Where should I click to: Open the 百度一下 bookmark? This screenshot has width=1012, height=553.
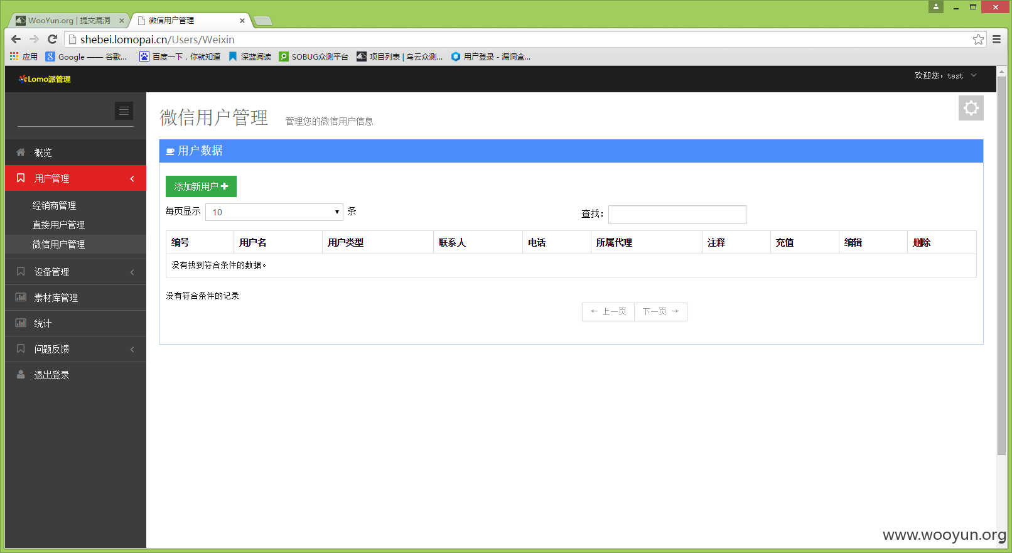point(180,56)
